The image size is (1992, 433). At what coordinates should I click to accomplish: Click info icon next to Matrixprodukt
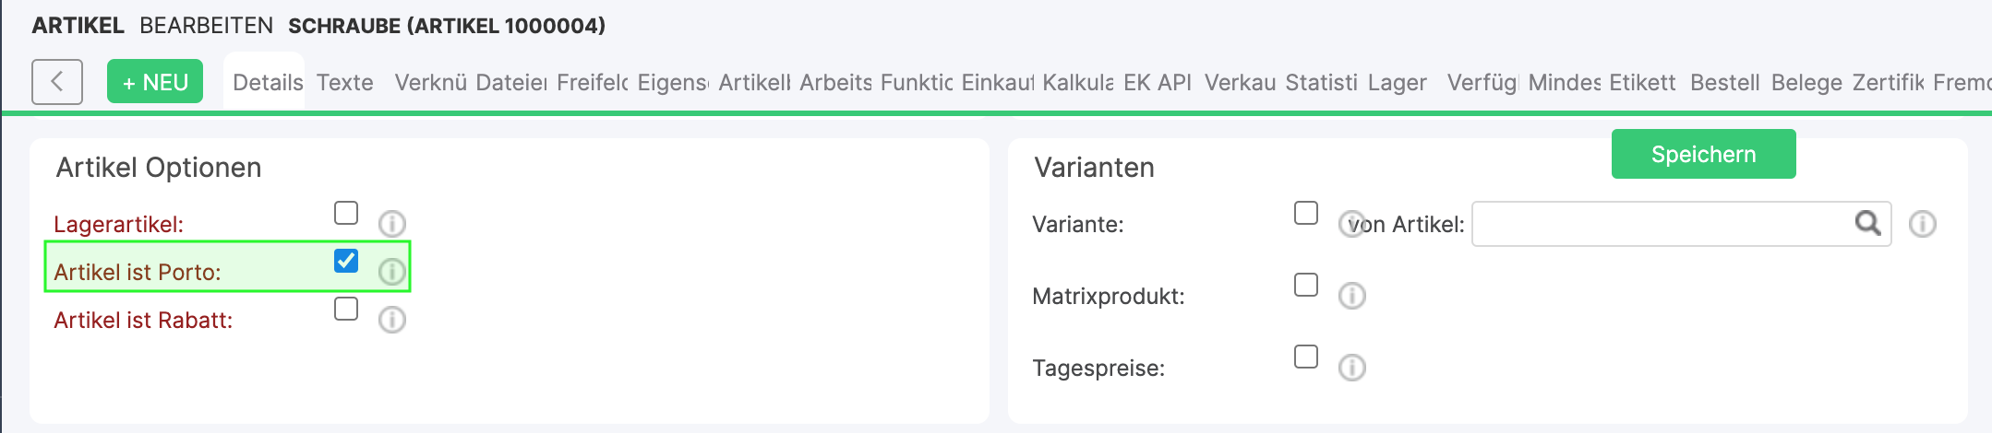click(1352, 296)
